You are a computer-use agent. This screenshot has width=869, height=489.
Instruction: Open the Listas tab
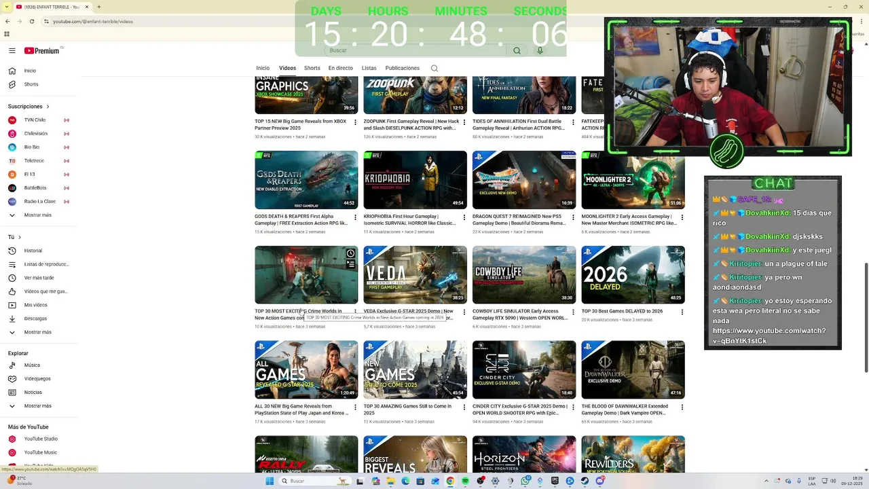click(369, 68)
